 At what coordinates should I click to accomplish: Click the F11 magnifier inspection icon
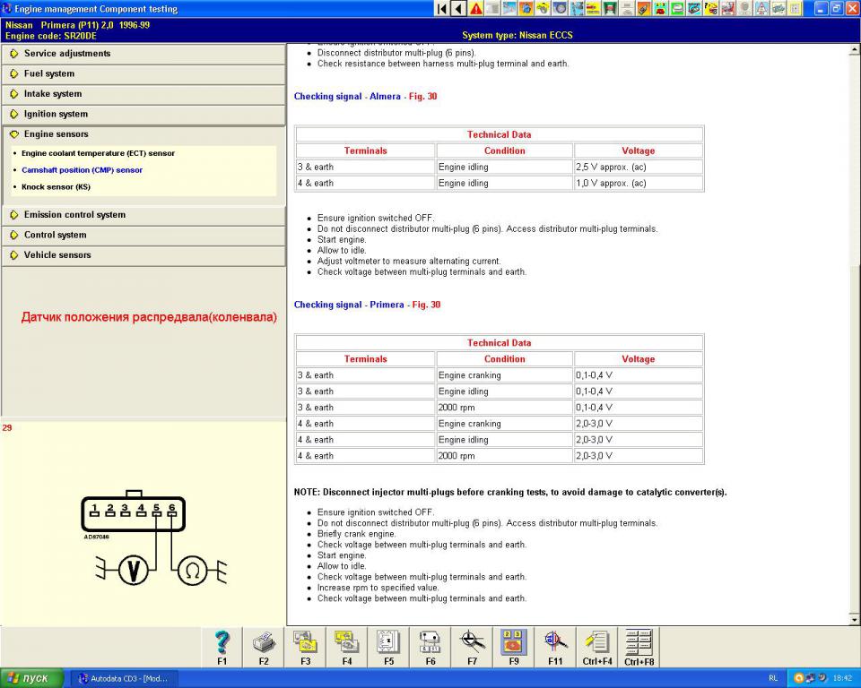point(556,648)
